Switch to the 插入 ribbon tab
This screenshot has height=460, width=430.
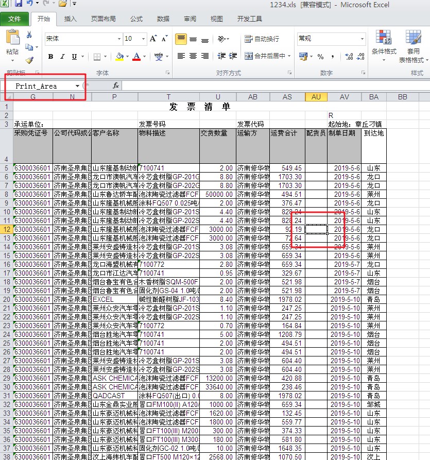pyautogui.click(x=70, y=19)
